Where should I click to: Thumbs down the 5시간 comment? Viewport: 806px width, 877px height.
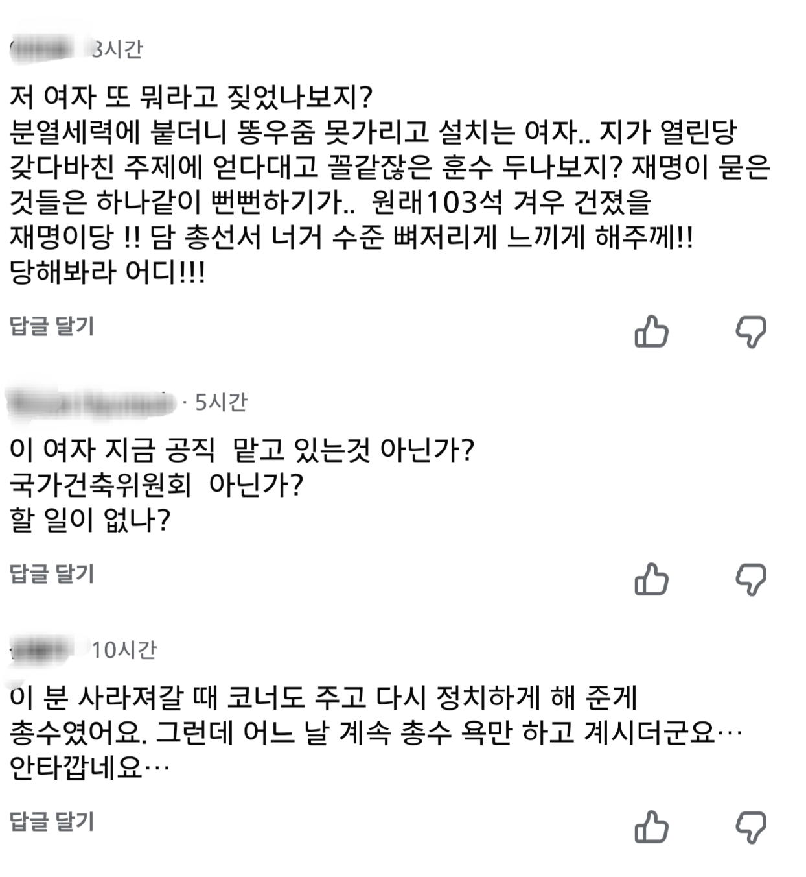coord(751,579)
